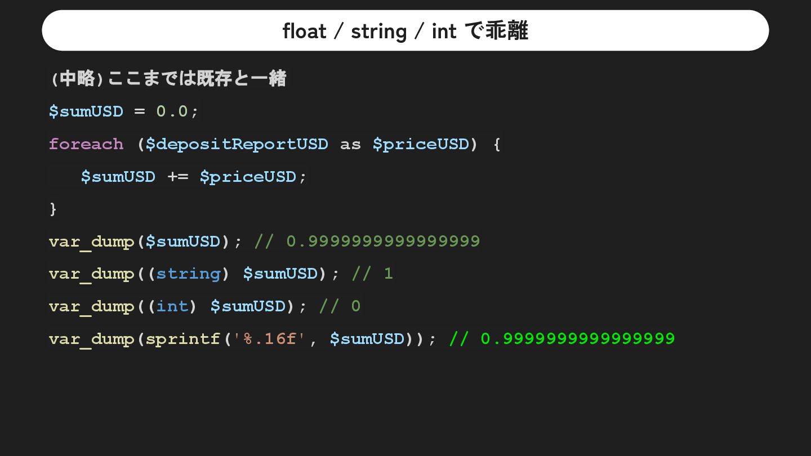The height and width of the screenshot is (456, 811).
Task: Click '$priceUSD' in the foreach header
Action: (421, 144)
